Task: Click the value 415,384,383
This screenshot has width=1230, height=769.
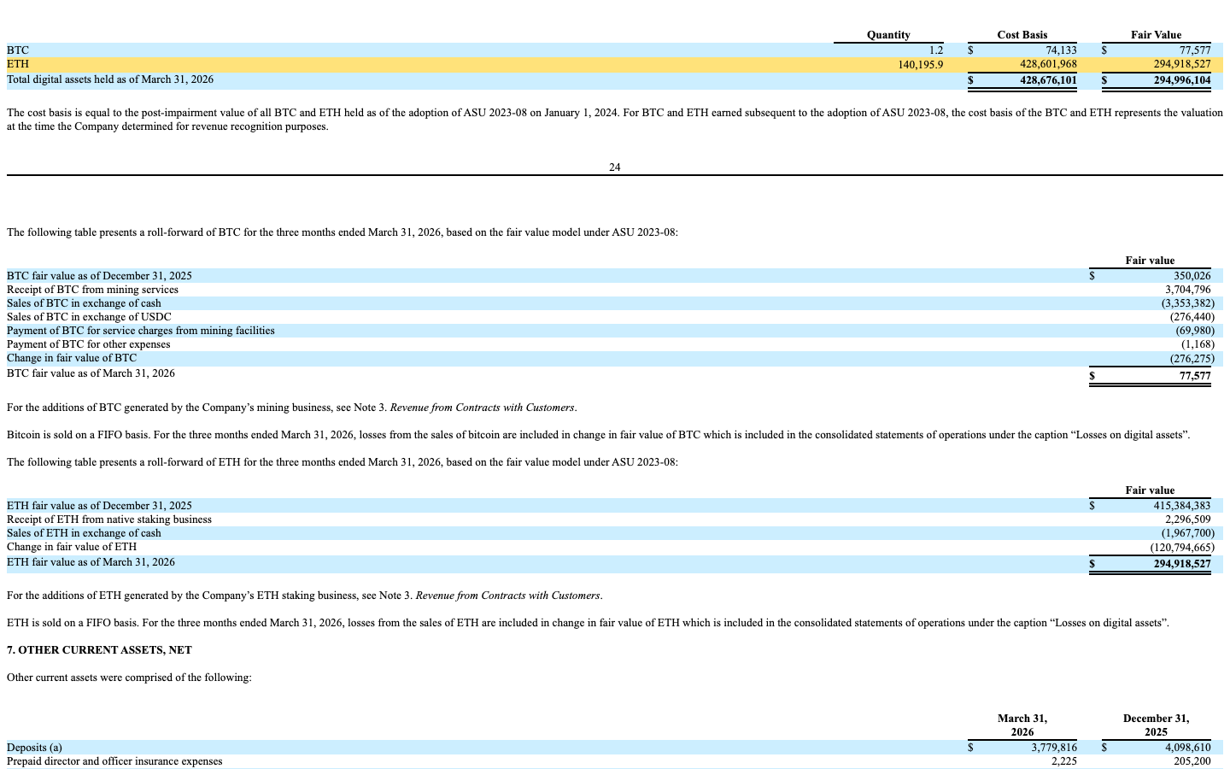Action: point(1182,506)
